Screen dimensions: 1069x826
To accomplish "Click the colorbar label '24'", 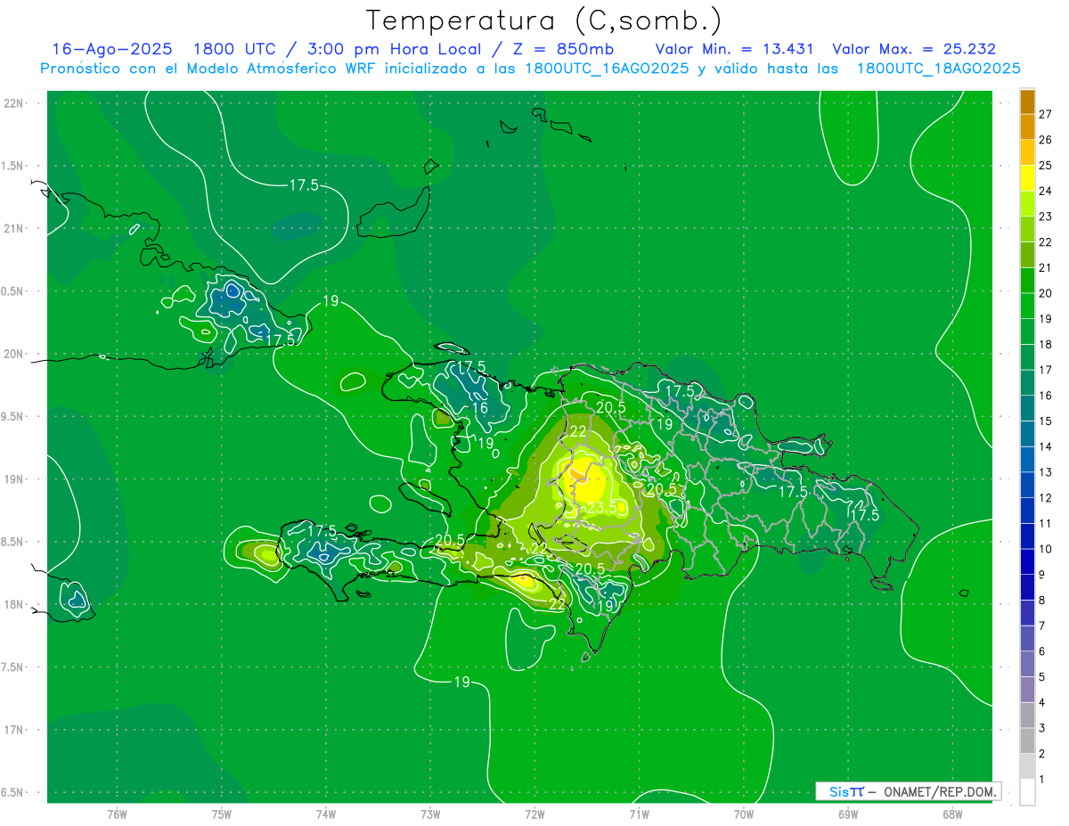I will pyautogui.click(x=1045, y=191).
